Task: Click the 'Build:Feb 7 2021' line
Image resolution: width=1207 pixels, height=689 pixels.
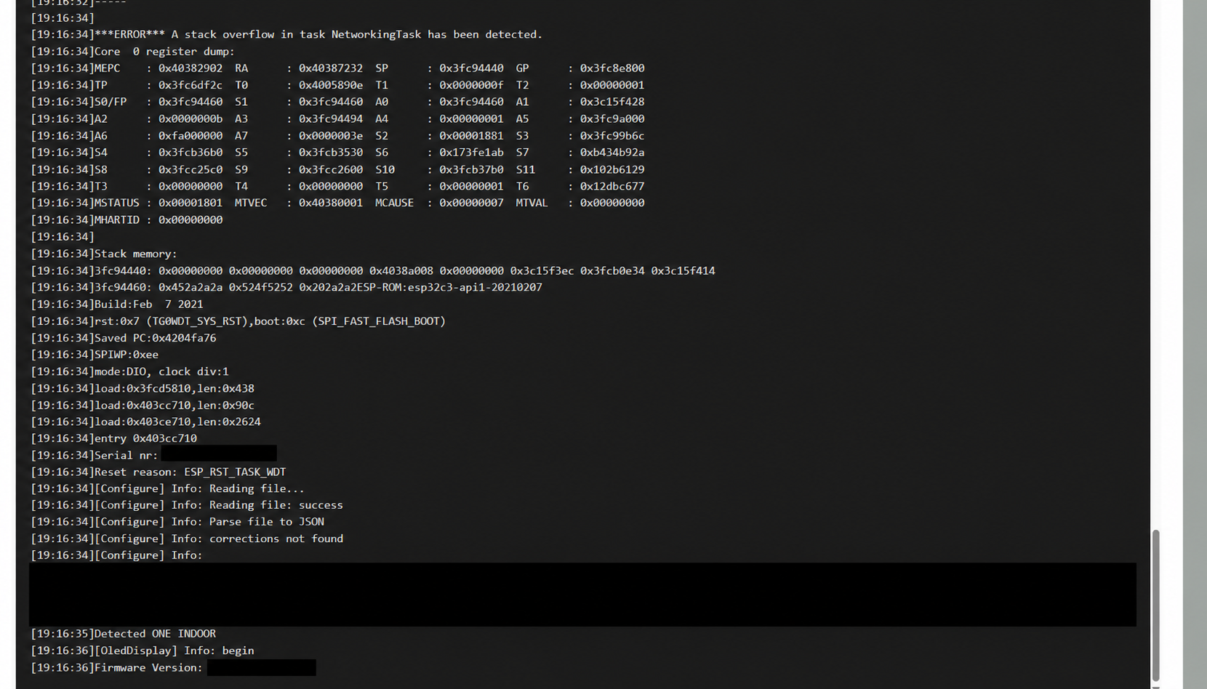Action: (x=117, y=304)
